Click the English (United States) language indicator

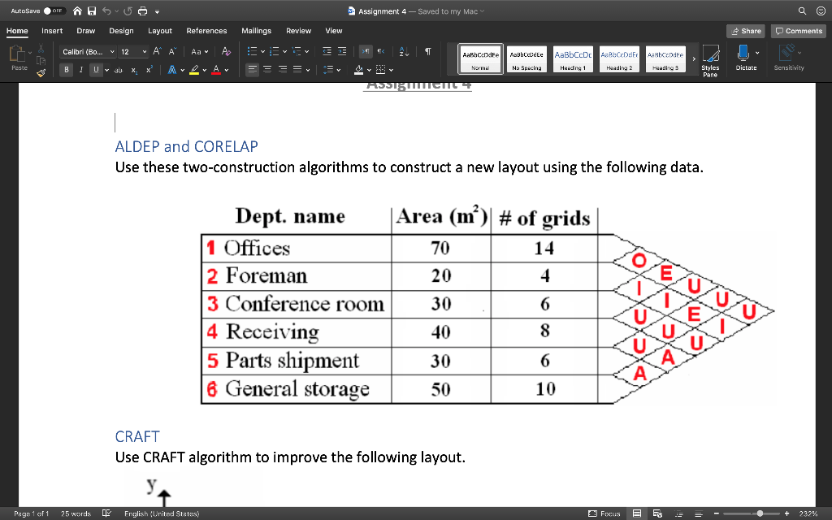point(162,513)
